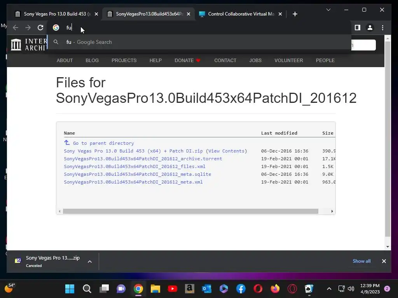This screenshot has height=298, width=398.
Task: Click the file listing left scroll arrow
Action: 59,211
